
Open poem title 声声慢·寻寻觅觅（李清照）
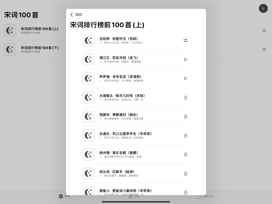tap(120, 77)
